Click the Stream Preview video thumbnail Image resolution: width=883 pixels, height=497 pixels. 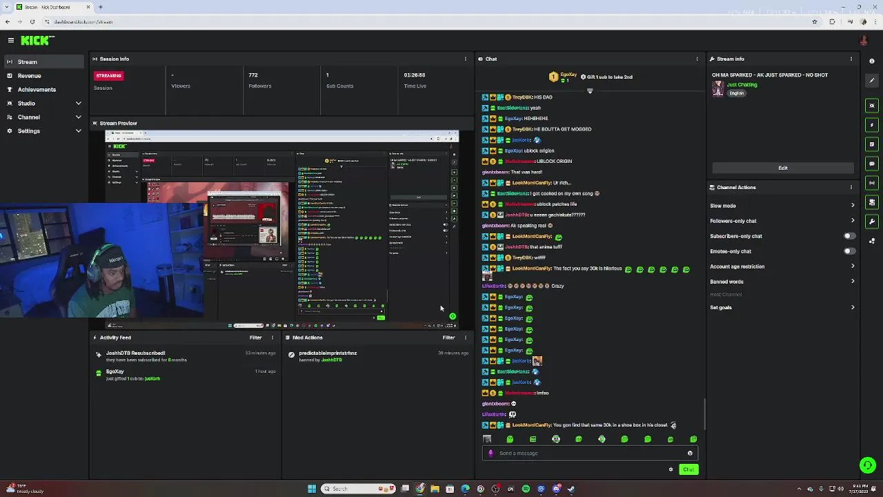click(x=281, y=228)
